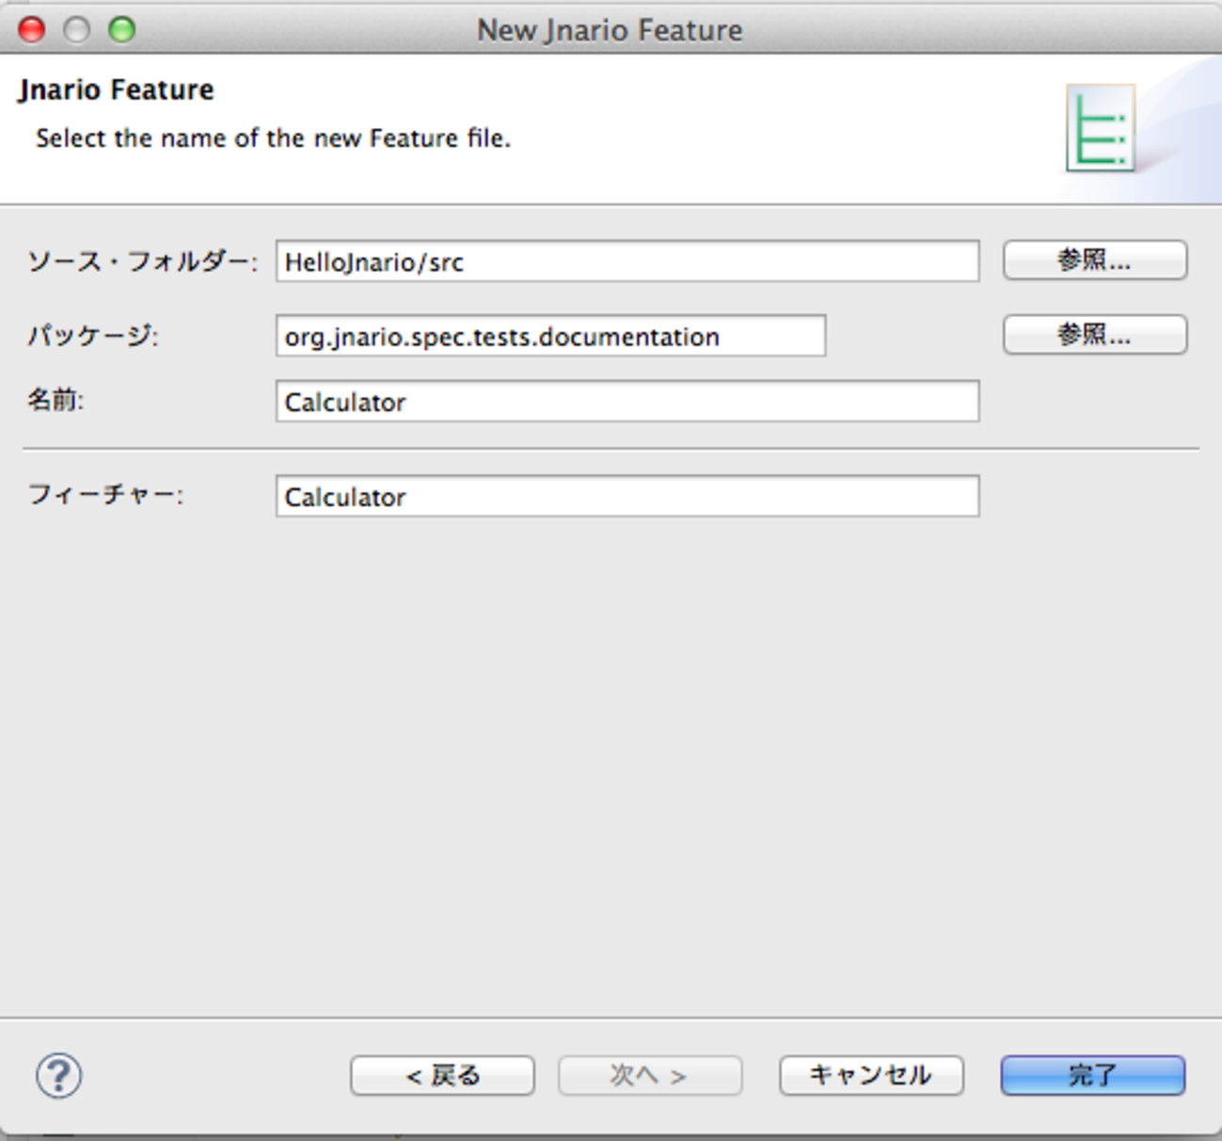Viewport: 1222px width, 1141px height.
Task: Finish the wizard with 完了
Action: [x=1092, y=1075]
